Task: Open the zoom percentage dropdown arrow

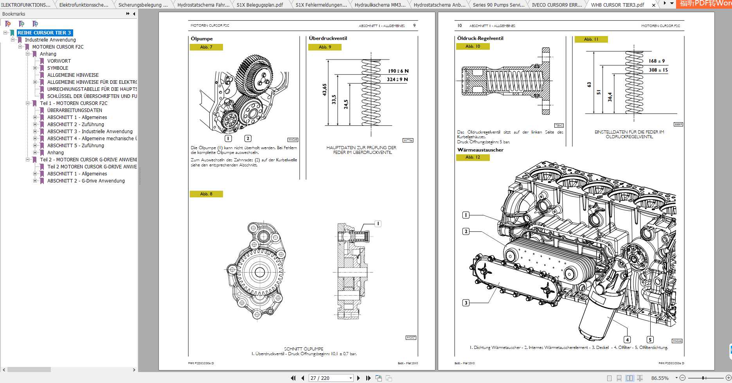Action: pos(676,378)
